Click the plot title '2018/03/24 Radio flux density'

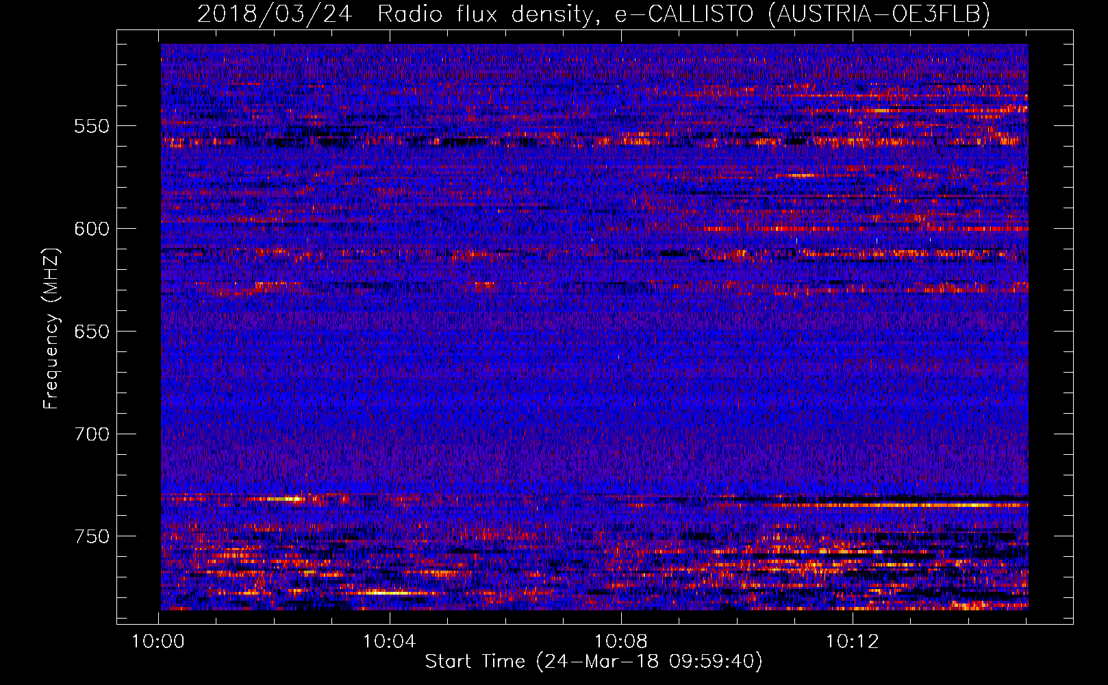(594, 14)
